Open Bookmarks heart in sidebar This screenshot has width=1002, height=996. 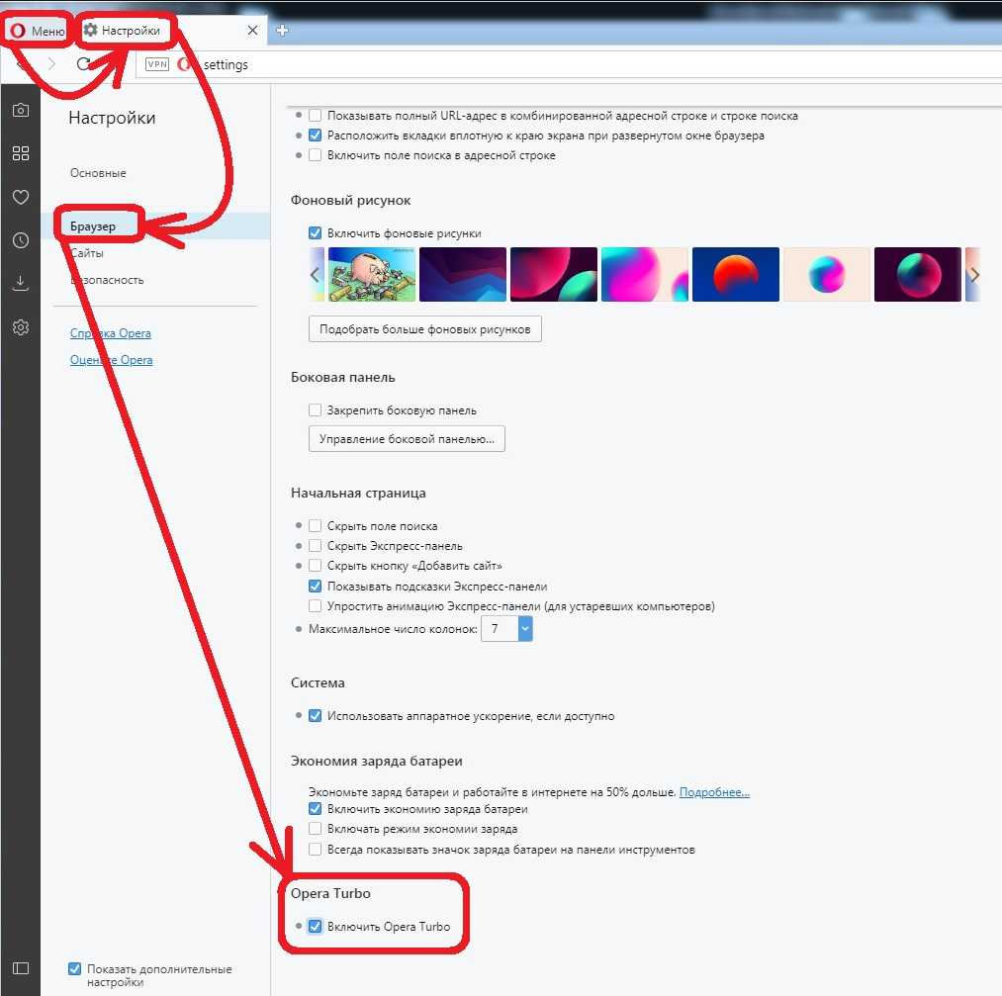21,197
